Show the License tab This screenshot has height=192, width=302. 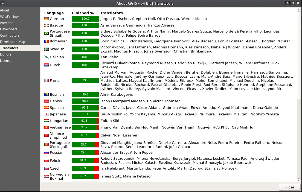pyautogui.click(x=6, y=61)
